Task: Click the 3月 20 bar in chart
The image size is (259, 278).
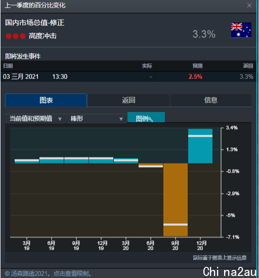Action: (x=126, y=161)
